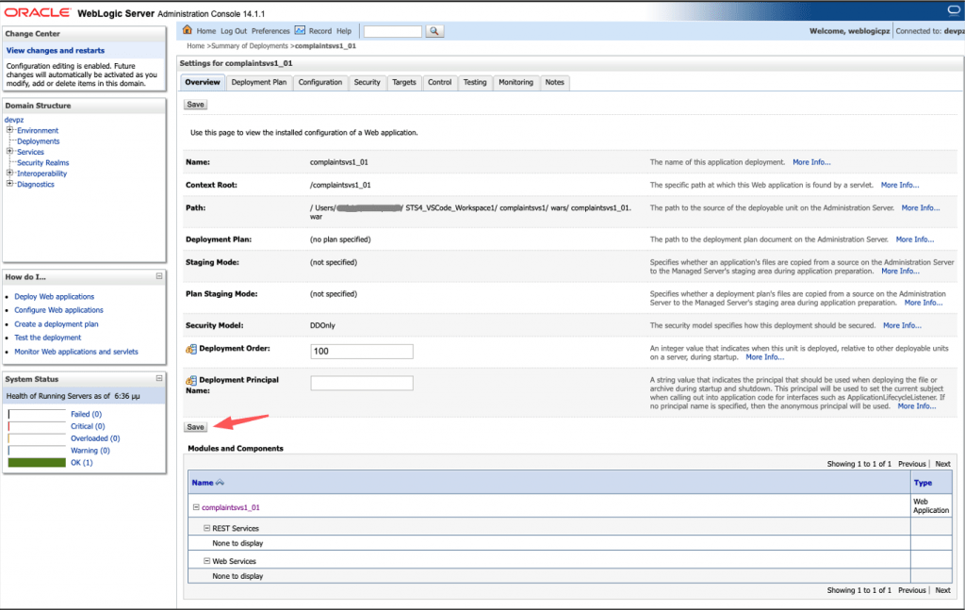Image resolution: width=965 pixels, height=610 pixels.
Task: Expand the Services tree node
Action: [9, 152]
